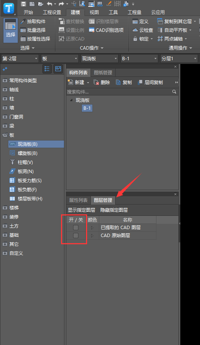Viewport: 200px width, 345px height.
Task: Switch to the 工程量 ribbon tab
Action: 134,12
